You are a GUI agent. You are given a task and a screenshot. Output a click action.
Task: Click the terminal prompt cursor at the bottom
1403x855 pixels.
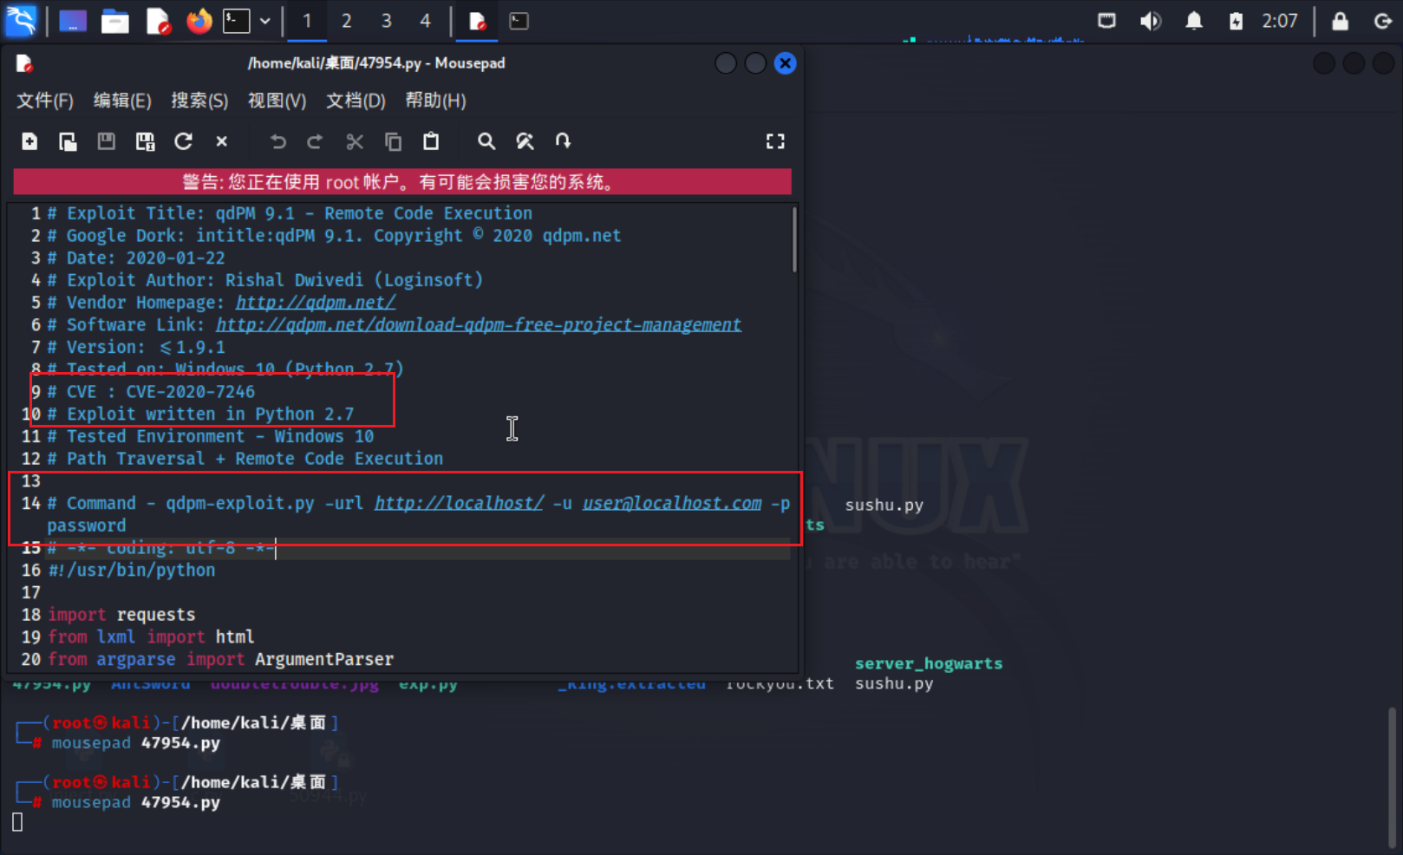pos(17,822)
